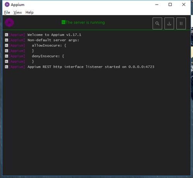
Task: Minimize the Appium window
Action: (157, 5)
